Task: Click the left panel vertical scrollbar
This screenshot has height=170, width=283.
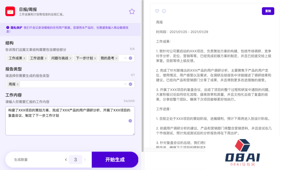Action: pyautogui.click(x=143, y=76)
